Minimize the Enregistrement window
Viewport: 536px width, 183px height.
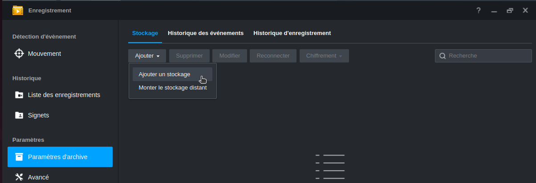pos(494,11)
